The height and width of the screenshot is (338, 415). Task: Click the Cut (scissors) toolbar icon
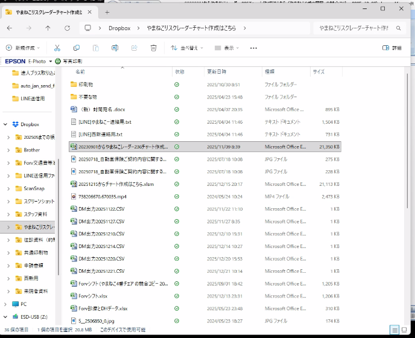click(57, 48)
